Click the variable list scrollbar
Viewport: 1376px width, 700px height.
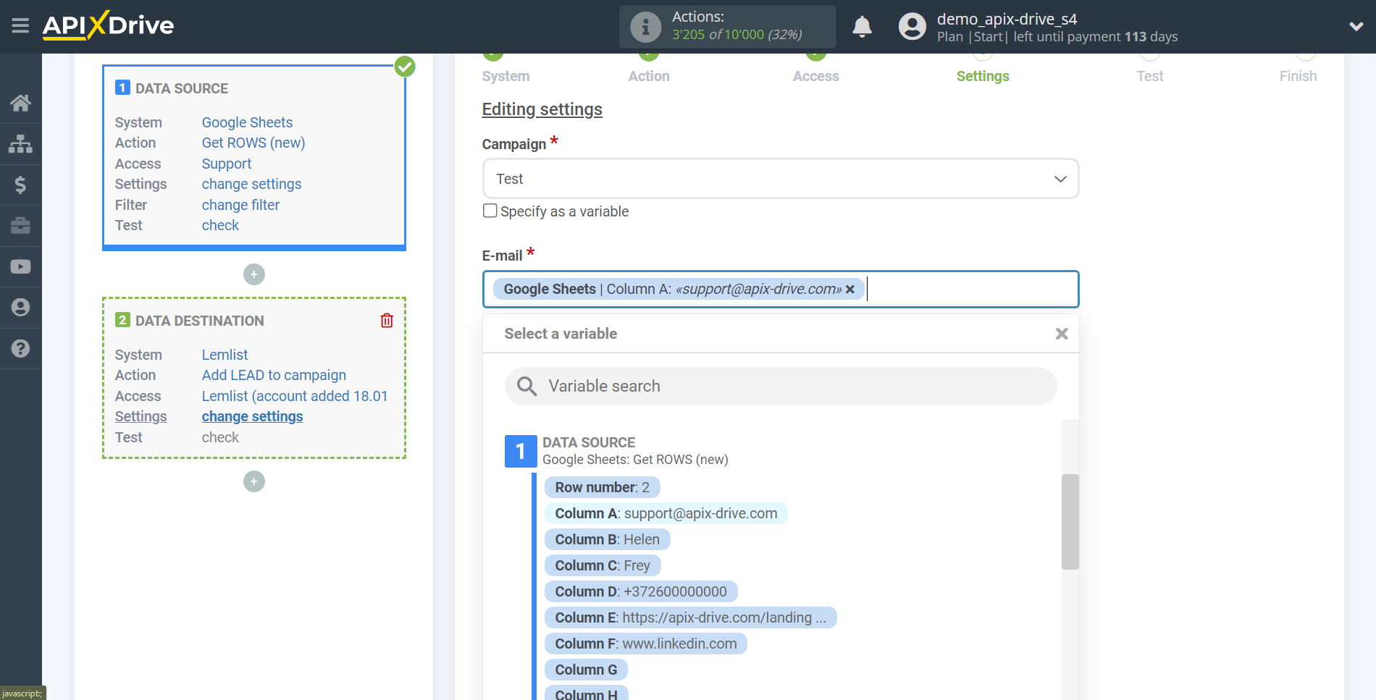coord(1070,522)
